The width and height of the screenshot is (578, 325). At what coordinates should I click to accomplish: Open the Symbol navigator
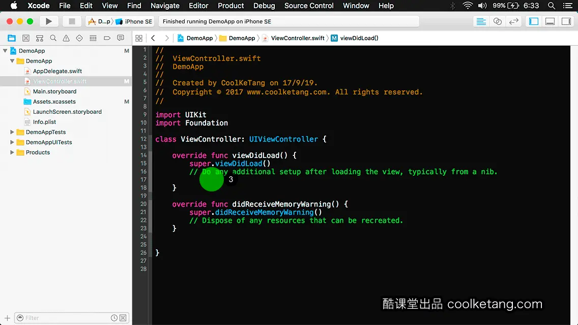point(40,38)
